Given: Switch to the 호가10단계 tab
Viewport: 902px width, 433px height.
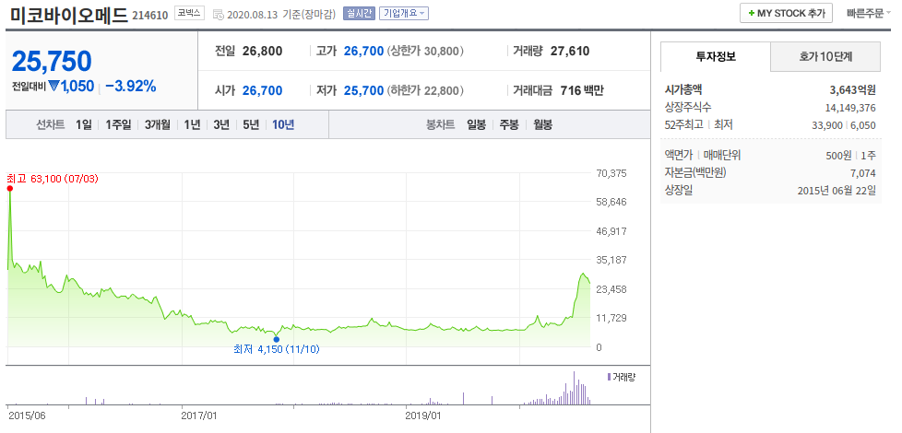Looking at the screenshot, I should pos(825,56).
